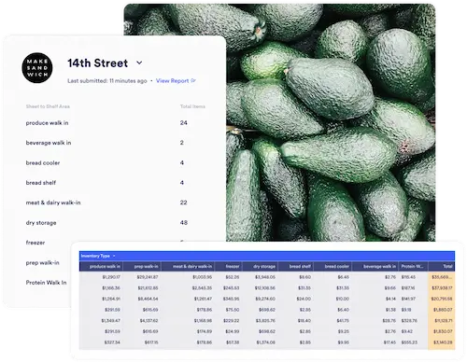Click the truncated Protein W... column header
Image resolution: width=467 pixels, height=363 pixels.
[x=414, y=267]
